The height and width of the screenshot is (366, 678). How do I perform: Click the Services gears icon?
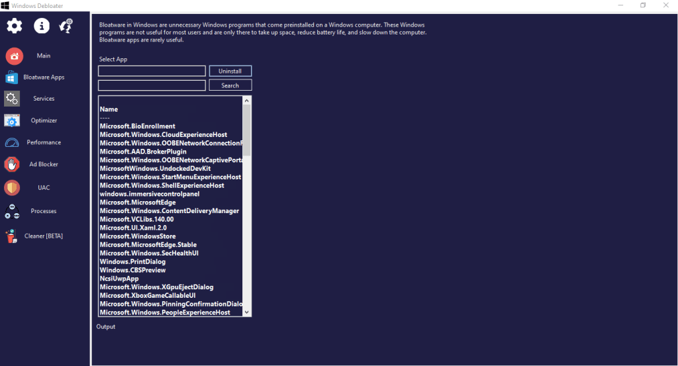(x=12, y=99)
